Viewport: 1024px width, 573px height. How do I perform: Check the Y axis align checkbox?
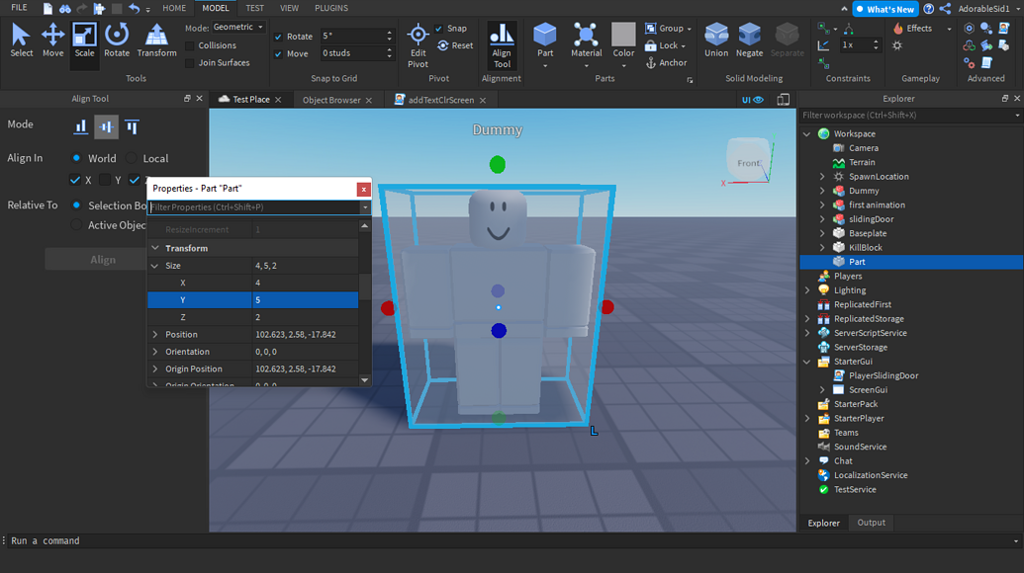(105, 180)
